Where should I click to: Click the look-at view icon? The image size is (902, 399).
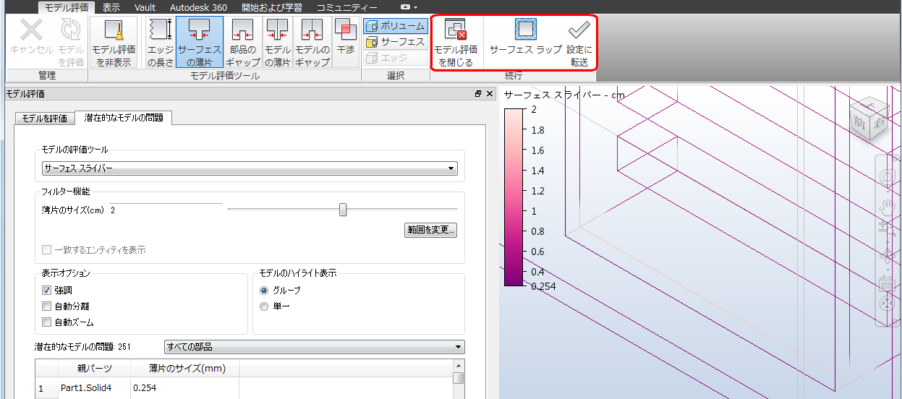tap(887, 283)
